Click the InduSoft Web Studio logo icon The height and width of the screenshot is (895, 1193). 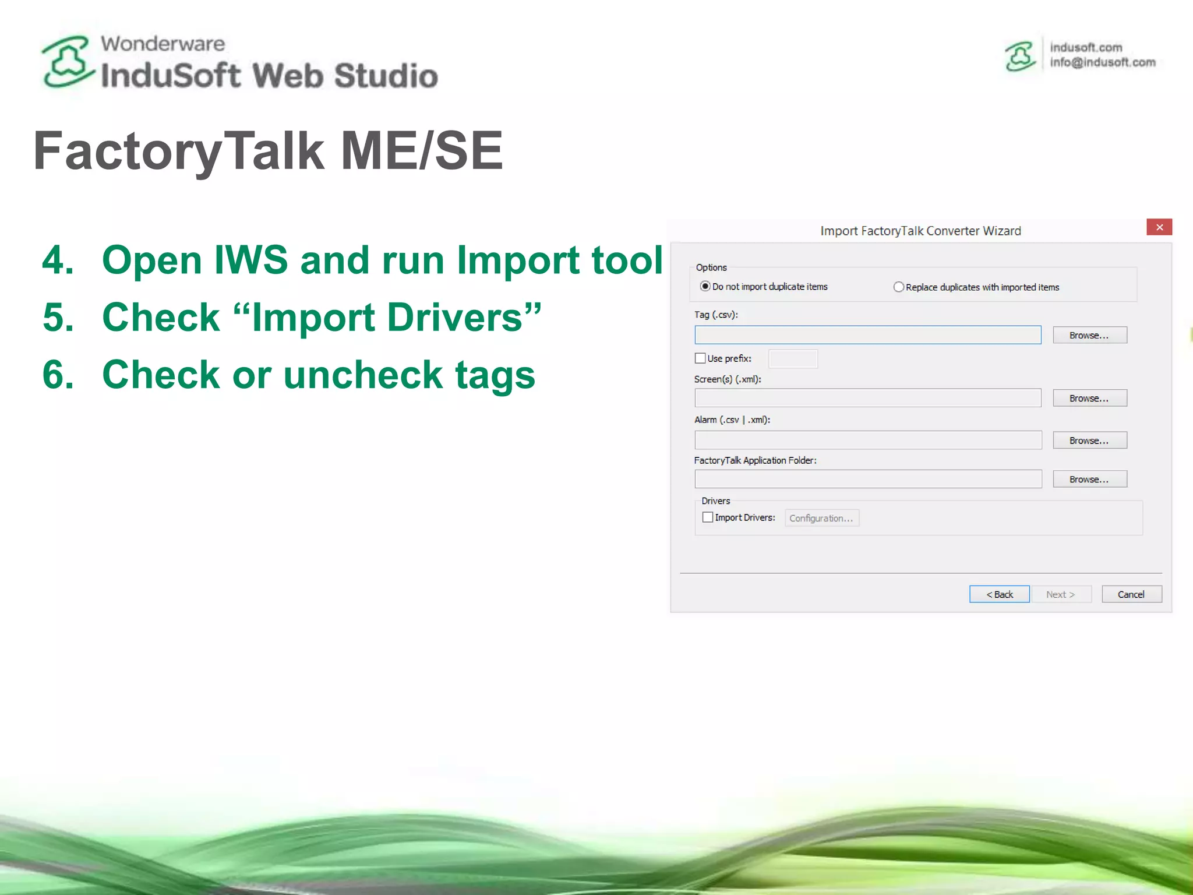68,62
